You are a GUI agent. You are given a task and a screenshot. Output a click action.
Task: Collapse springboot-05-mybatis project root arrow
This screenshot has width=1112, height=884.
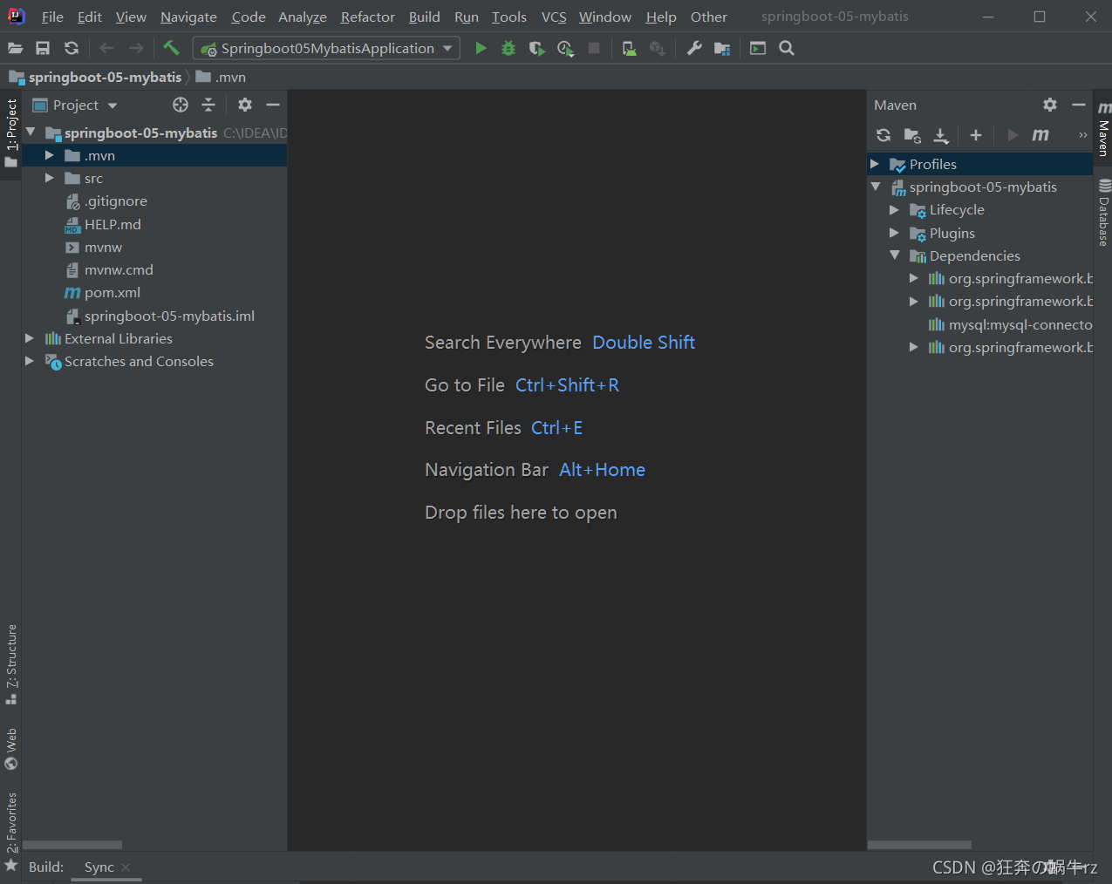click(x=31, y=133)
